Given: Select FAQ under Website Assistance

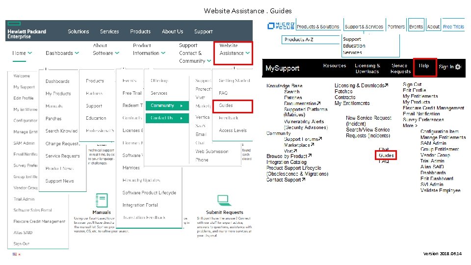Looking at the screenshot, I should [x=223, y=93].
